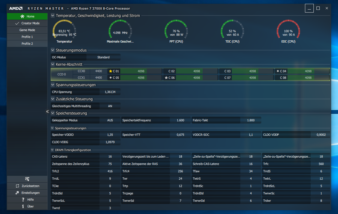Open the Hilfe page
Screen dimensions: 338x214
tap(27, 200)
